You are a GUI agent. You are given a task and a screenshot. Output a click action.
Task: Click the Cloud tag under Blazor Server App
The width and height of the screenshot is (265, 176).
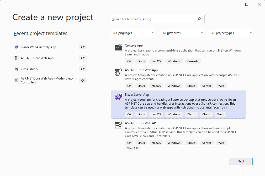tap(206, 114)
